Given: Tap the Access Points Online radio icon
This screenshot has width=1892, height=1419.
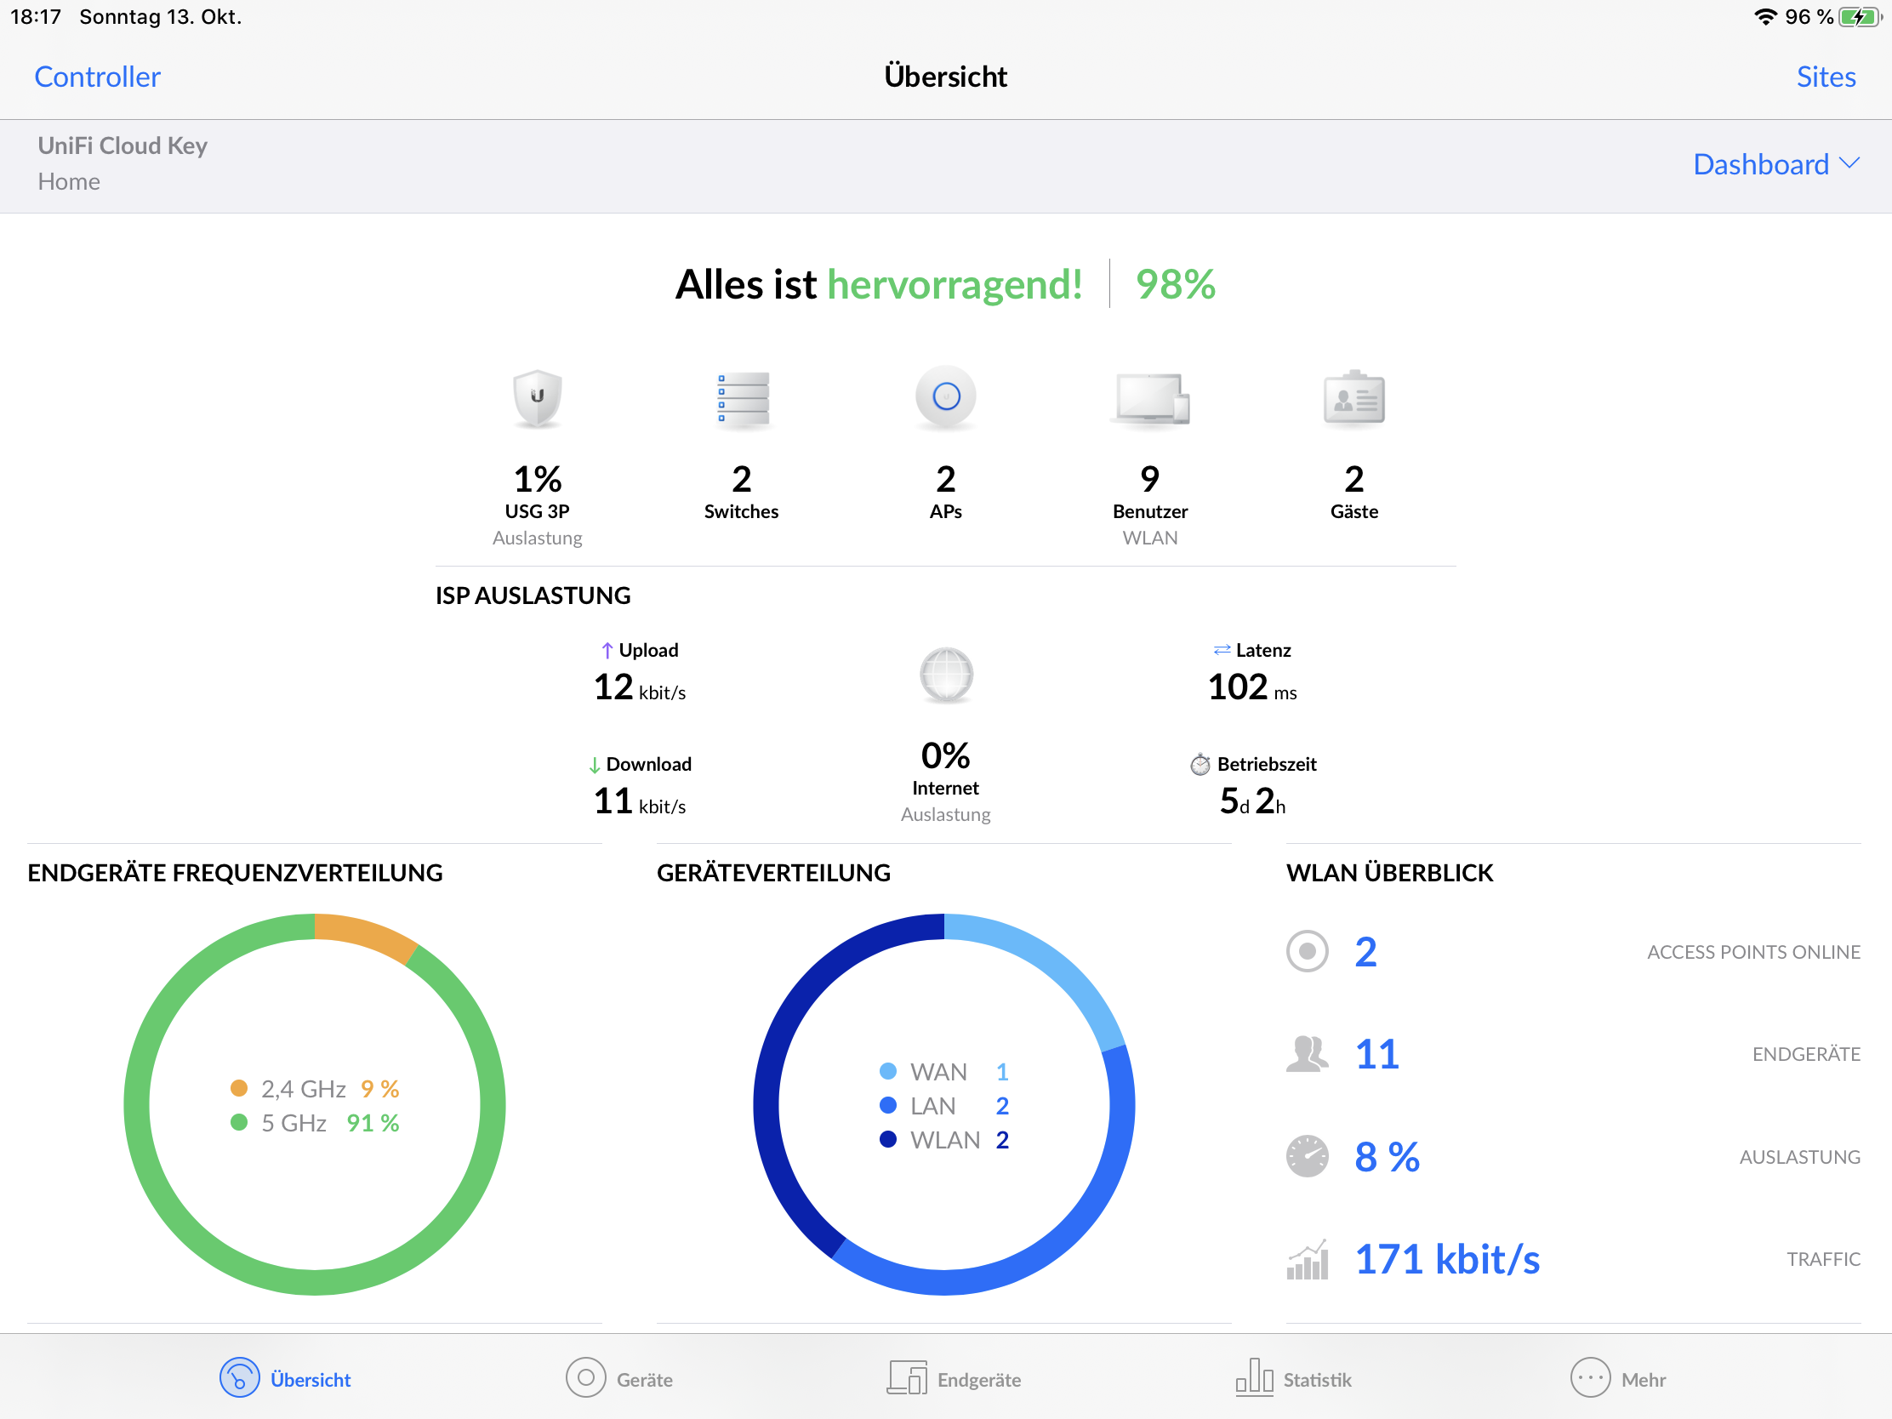Looking at the screenshot, I should click(1307, 951).
